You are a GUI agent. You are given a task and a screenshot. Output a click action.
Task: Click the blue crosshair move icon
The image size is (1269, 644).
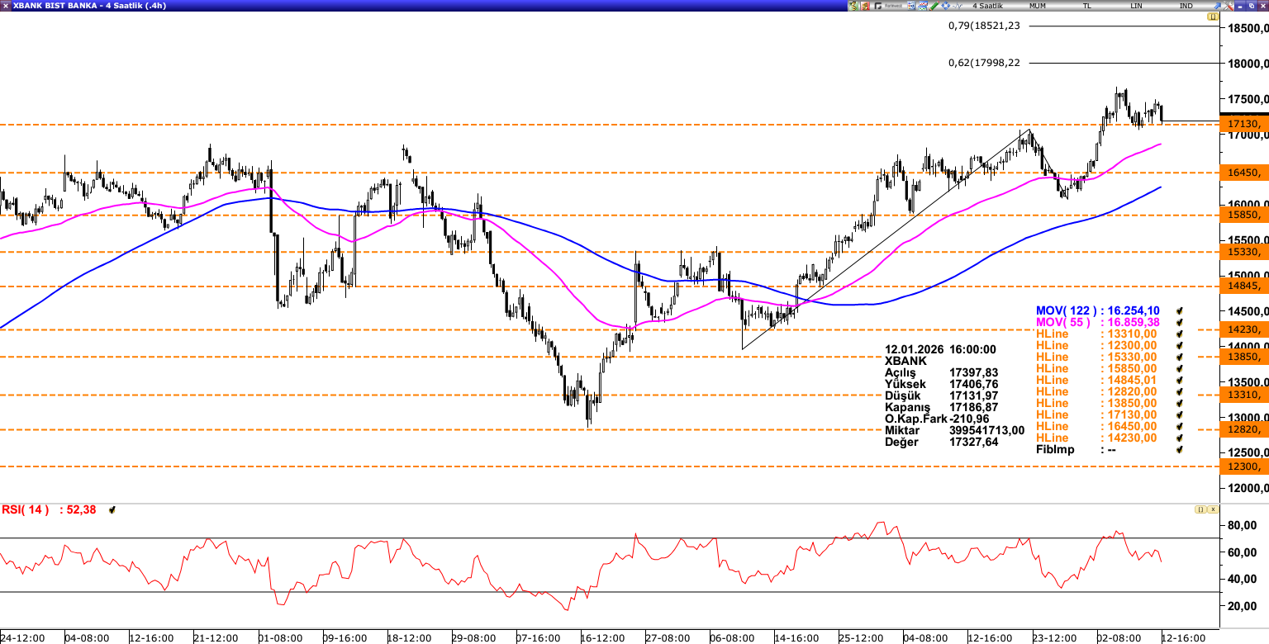945,6
